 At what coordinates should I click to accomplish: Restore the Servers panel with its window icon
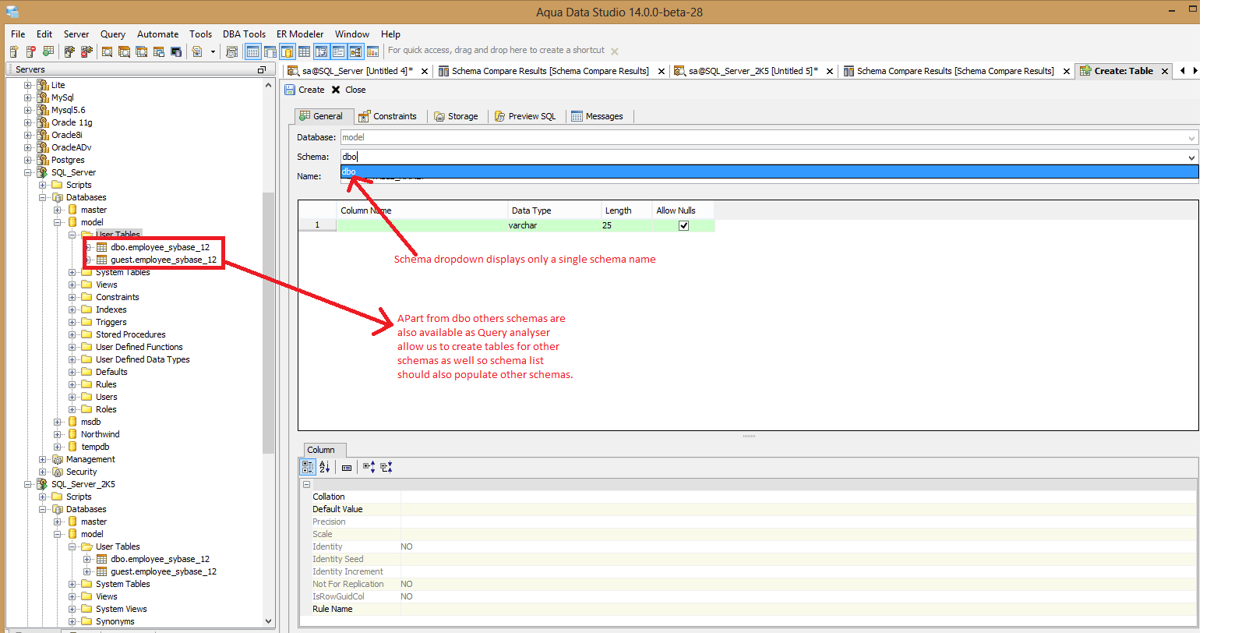click(x=262, y=69)
